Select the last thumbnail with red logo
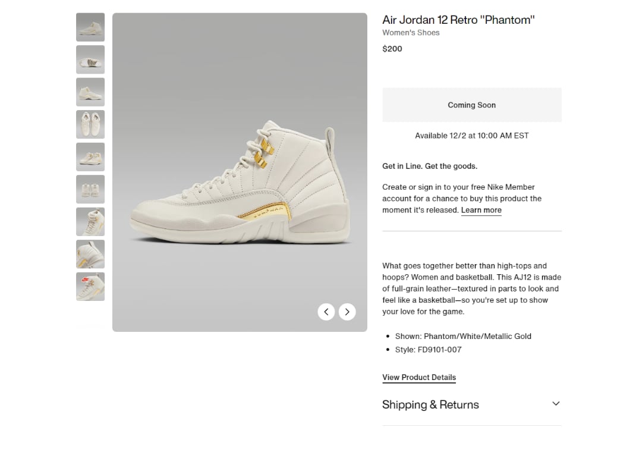The height and width of the screenshot is (452, 636). (x=90, y=287)
